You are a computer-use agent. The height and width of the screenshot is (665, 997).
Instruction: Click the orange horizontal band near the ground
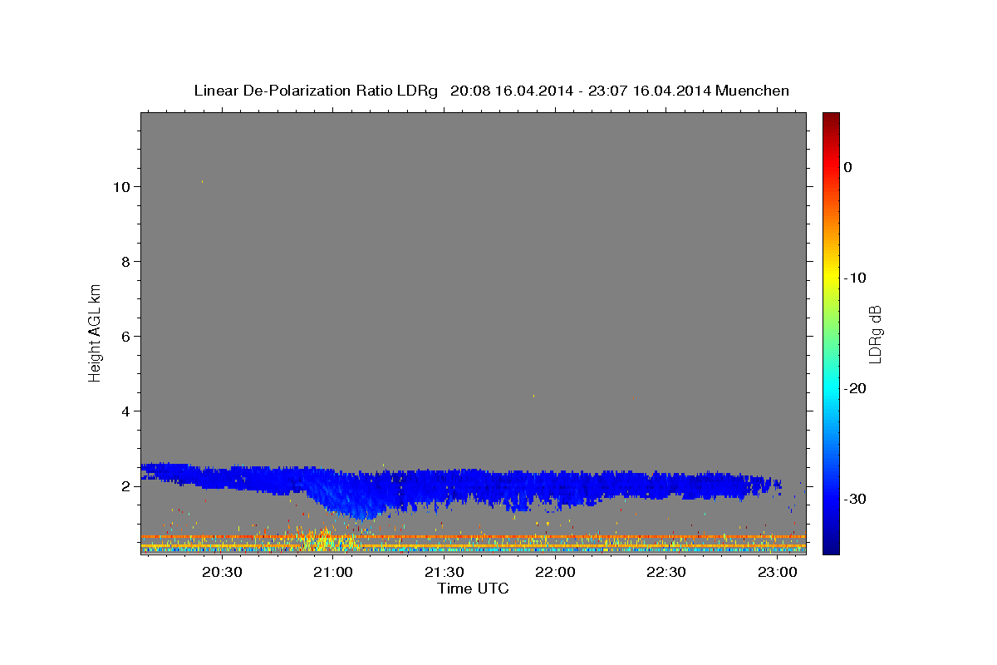[473, 537]
